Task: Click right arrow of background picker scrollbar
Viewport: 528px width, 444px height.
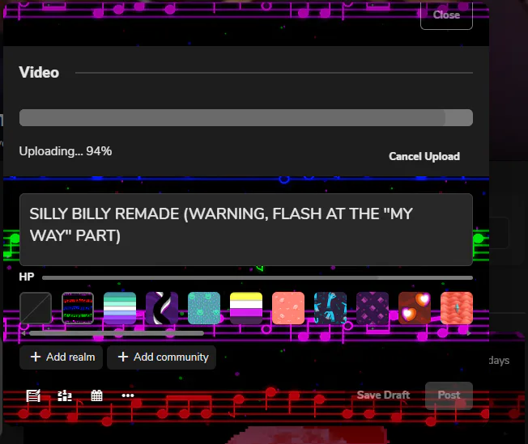Action: (470, 333)
